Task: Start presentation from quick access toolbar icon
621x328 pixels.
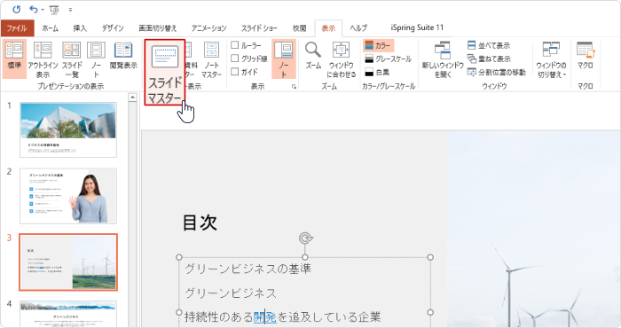Action: click(54, 10)
